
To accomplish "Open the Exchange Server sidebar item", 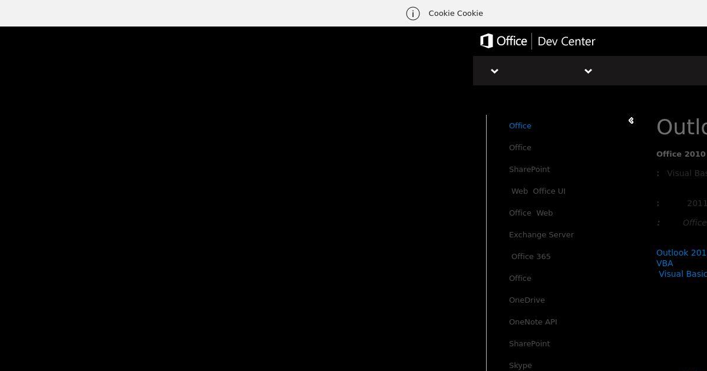I will [541, 235].
